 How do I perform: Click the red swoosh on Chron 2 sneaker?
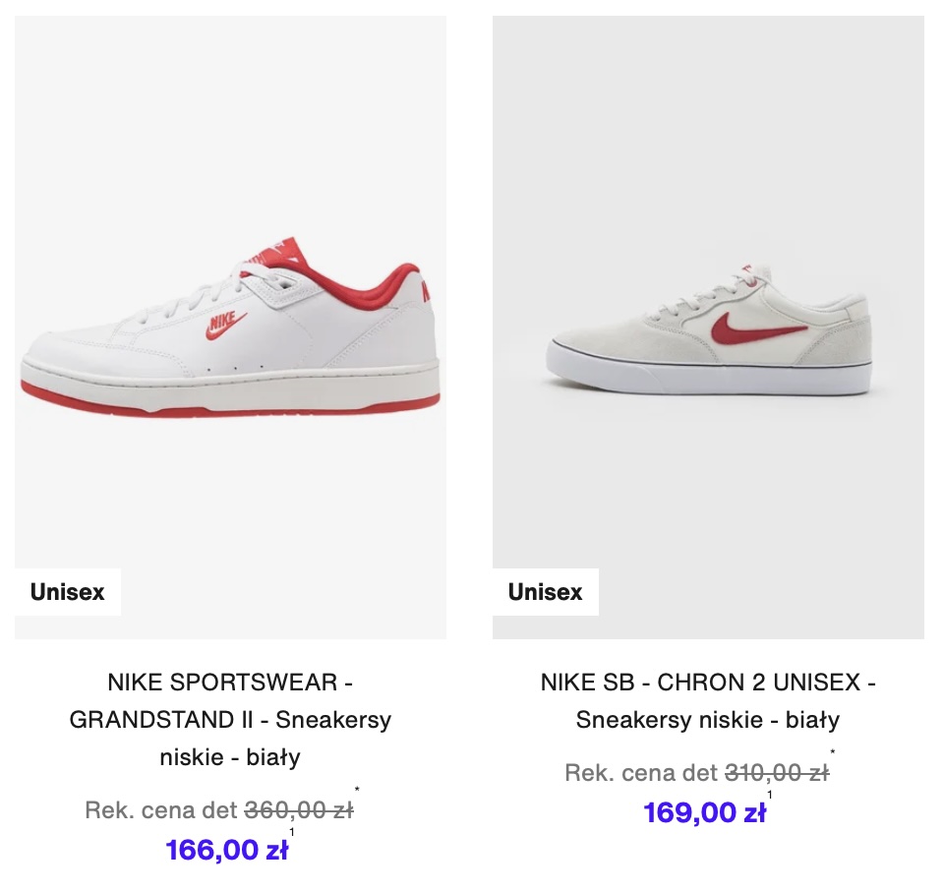pos(758,328)
